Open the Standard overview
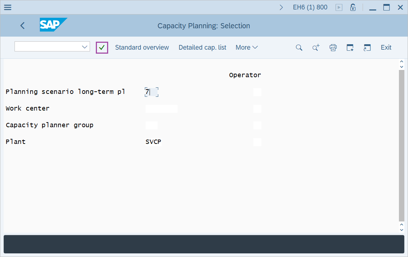Viewport: 408px width, 257px height. click(142, 47)
